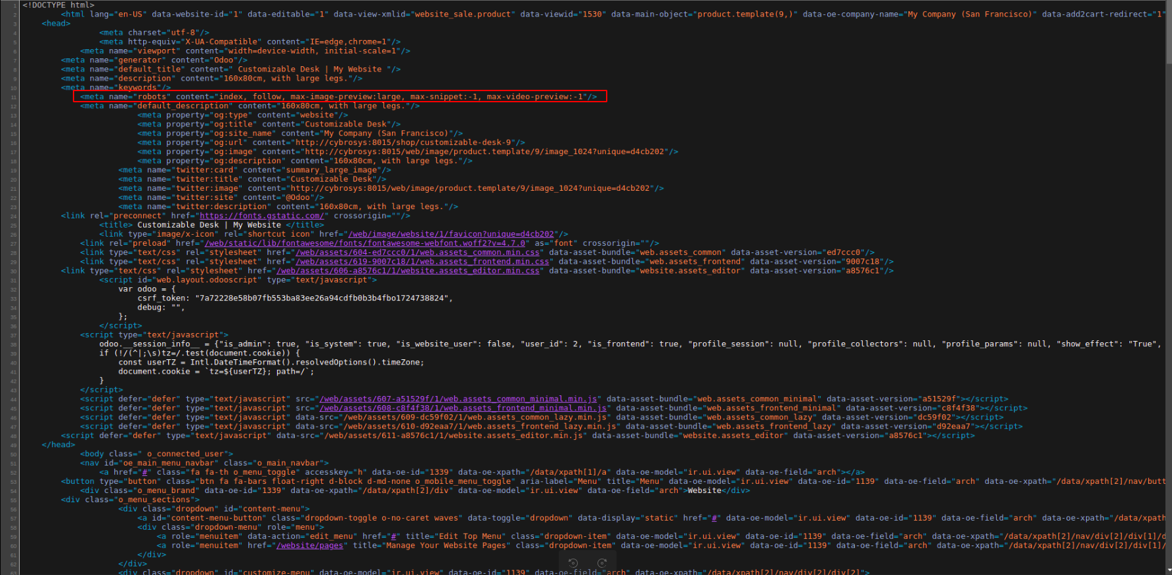Image resolution: width=1172 pixels, height=575 pixels.
Task: Click the rotate counterclockwise icon
Action: point(573,563)
